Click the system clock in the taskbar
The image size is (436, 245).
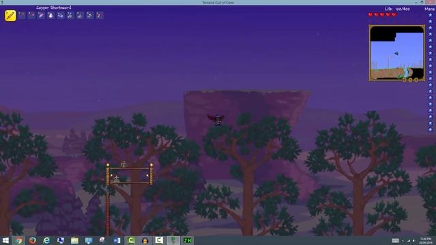[x=426, y=240]
